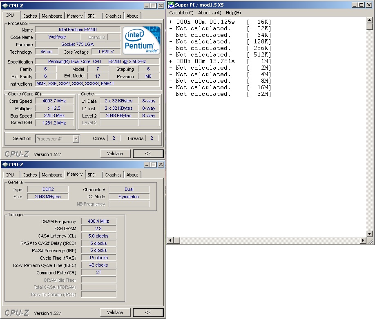The width and height of the screenshot is (375, 319).
Task: Open Memory tab in top CPU-Z window
Action: 75,16
